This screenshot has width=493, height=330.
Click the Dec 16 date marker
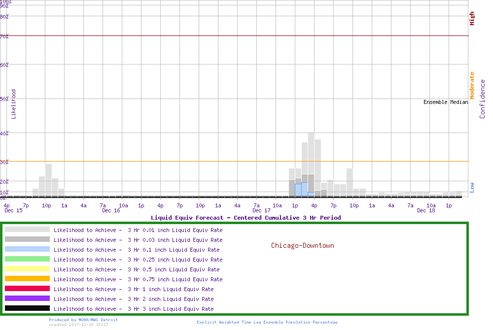pyautogui.click(x=111, y=211)
